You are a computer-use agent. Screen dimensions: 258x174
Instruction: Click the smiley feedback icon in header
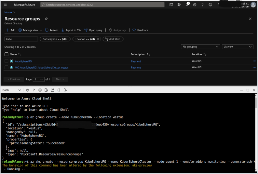[210, 5]
